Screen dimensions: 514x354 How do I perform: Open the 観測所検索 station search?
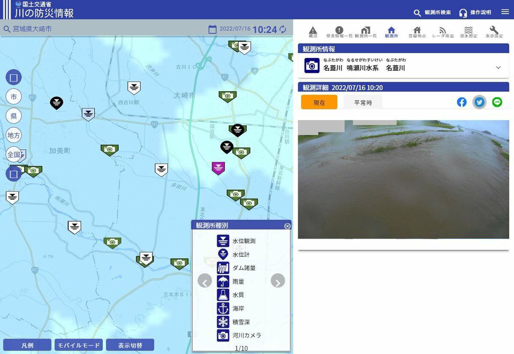432,12
